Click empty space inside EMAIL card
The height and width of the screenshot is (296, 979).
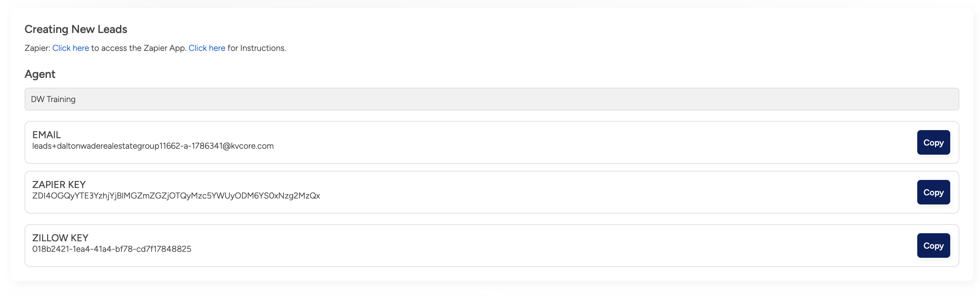click(570, 142)
